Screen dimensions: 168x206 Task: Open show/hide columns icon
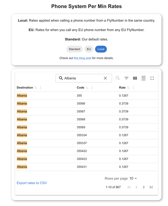coord(135,78)
